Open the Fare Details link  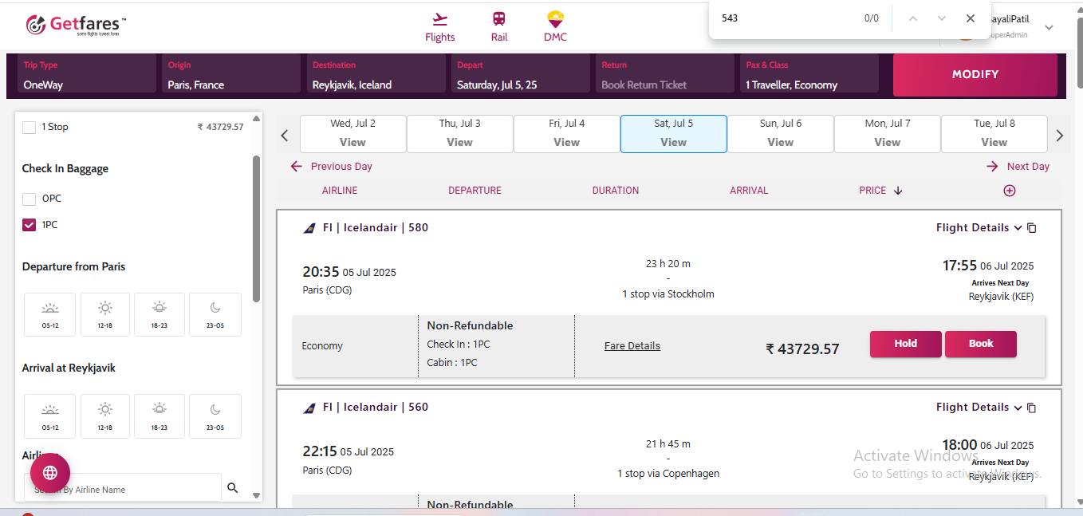tap(632, 346)
